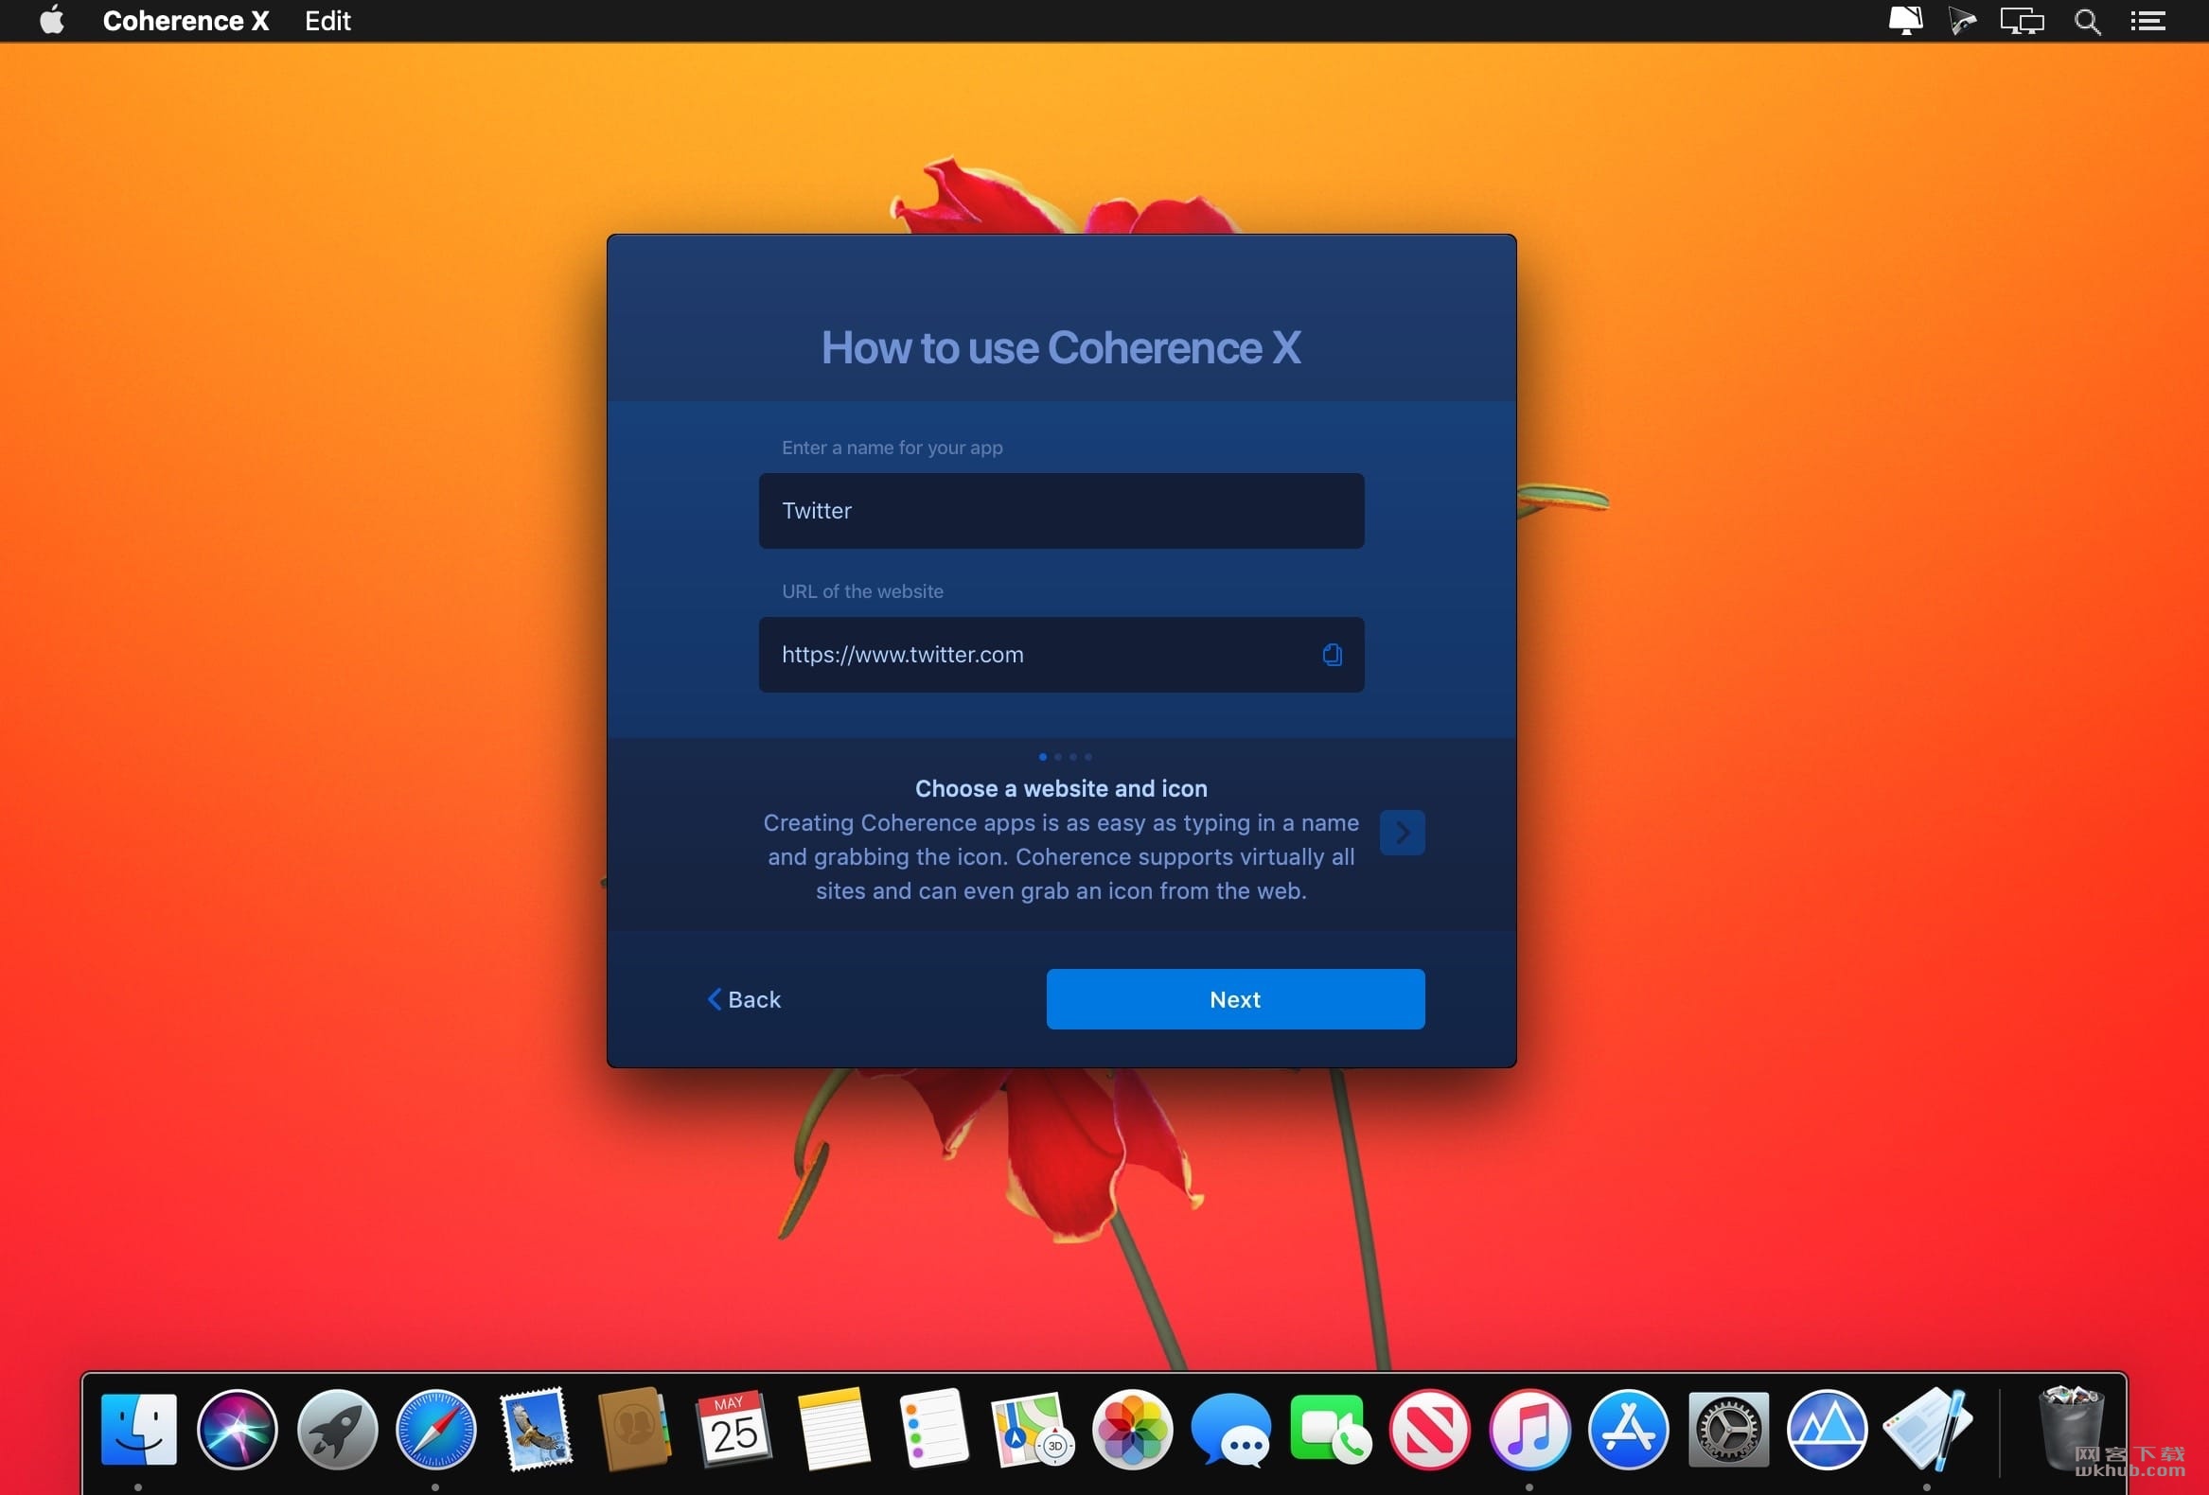2209x1495 pixels.
Task: Open Launchpad rocket icon
Action: 337,1429
